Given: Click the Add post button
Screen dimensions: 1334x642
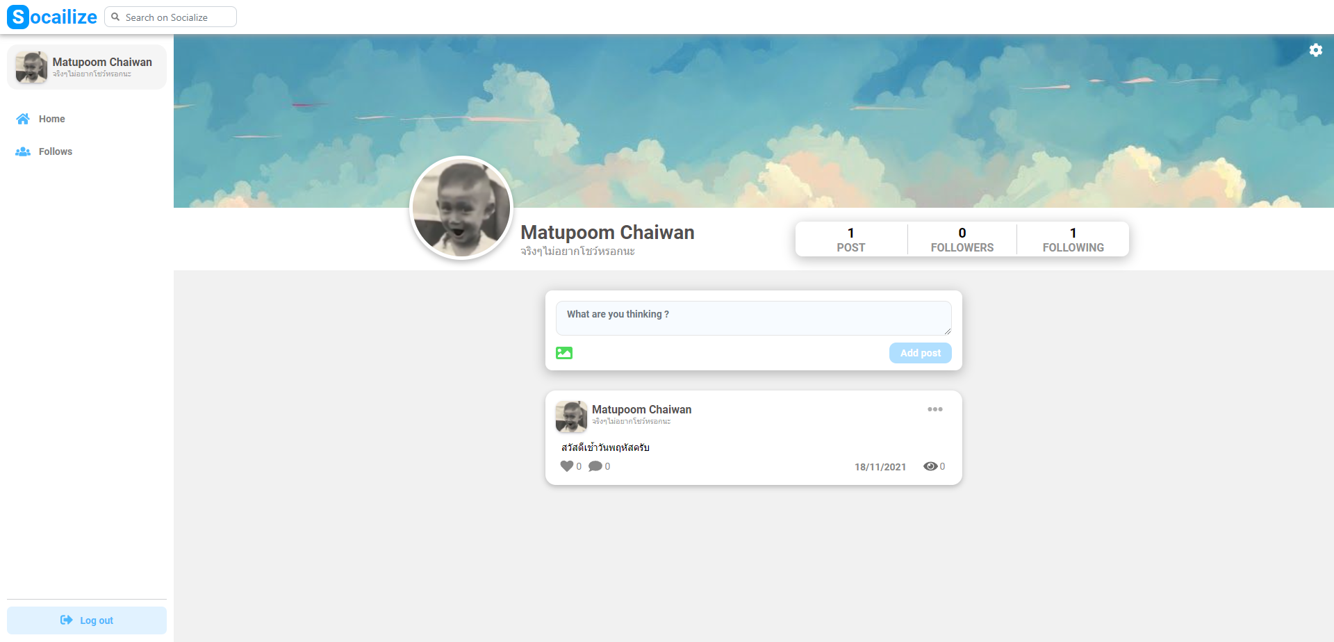Looking at the screenshot, I should 921,353.
